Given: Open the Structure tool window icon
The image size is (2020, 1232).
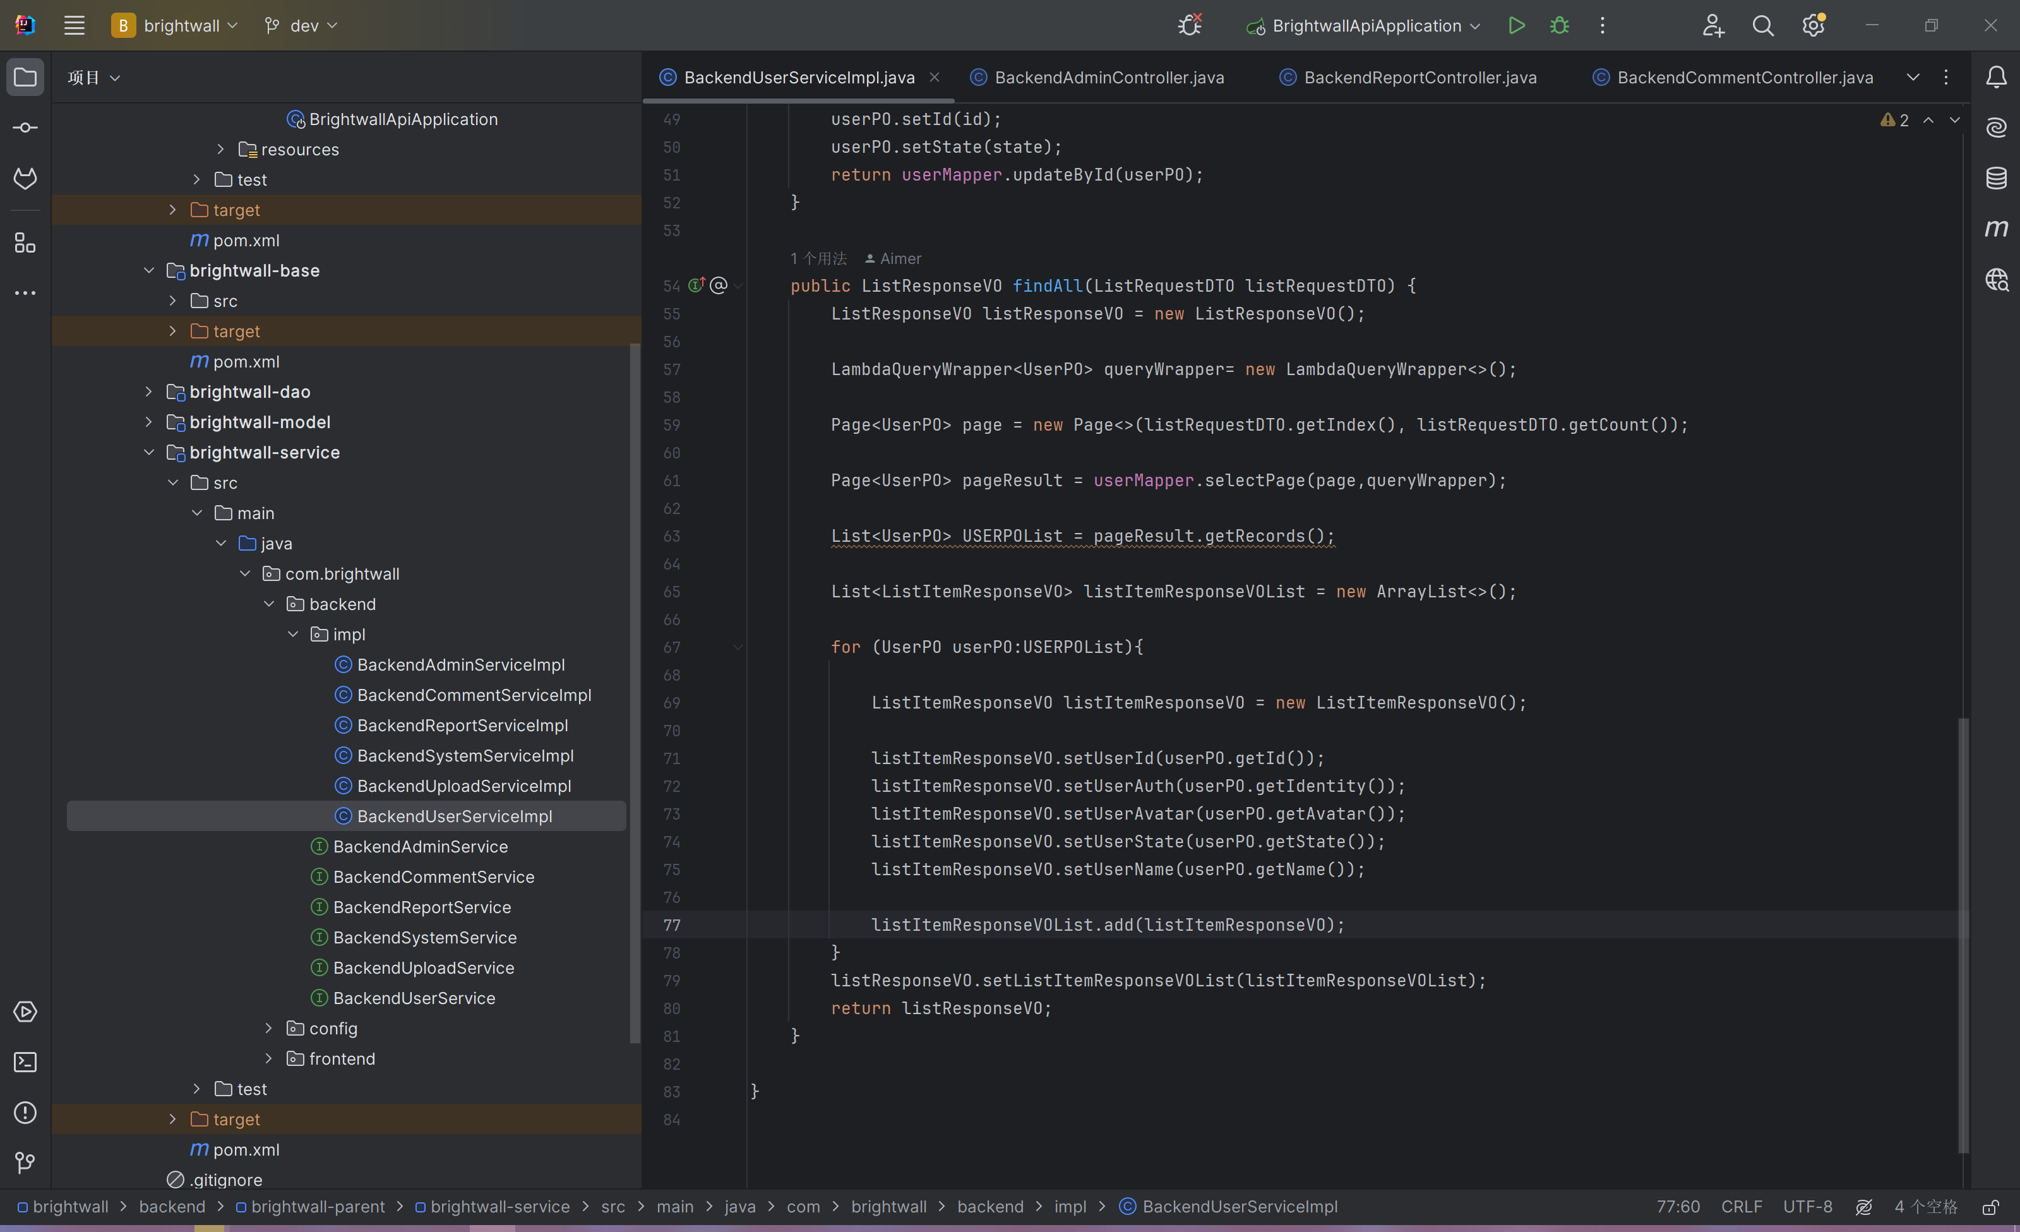Looking at the screenshot, I should [25, 242].
